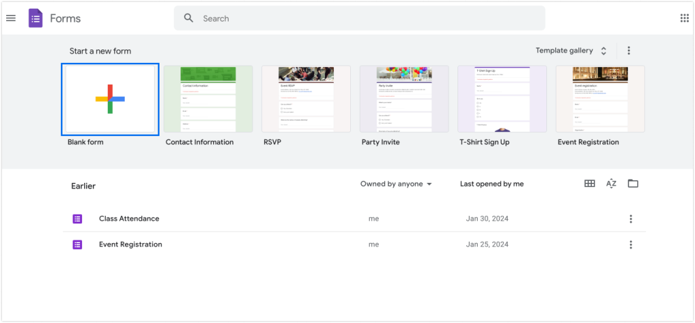The height and width of the screenshot is (323, 695).
Task: Click the RSVP label
Action: 273,142
